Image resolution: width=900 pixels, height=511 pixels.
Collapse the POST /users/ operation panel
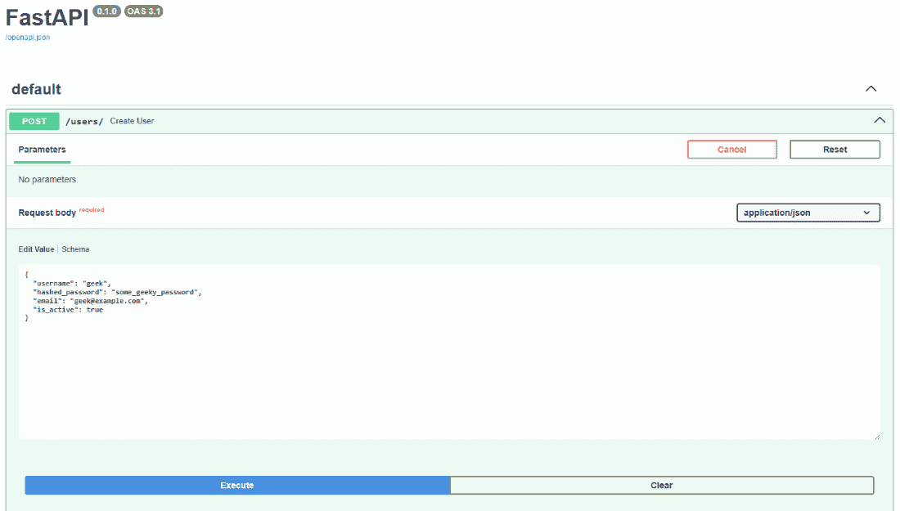click(x=880, y=119)
